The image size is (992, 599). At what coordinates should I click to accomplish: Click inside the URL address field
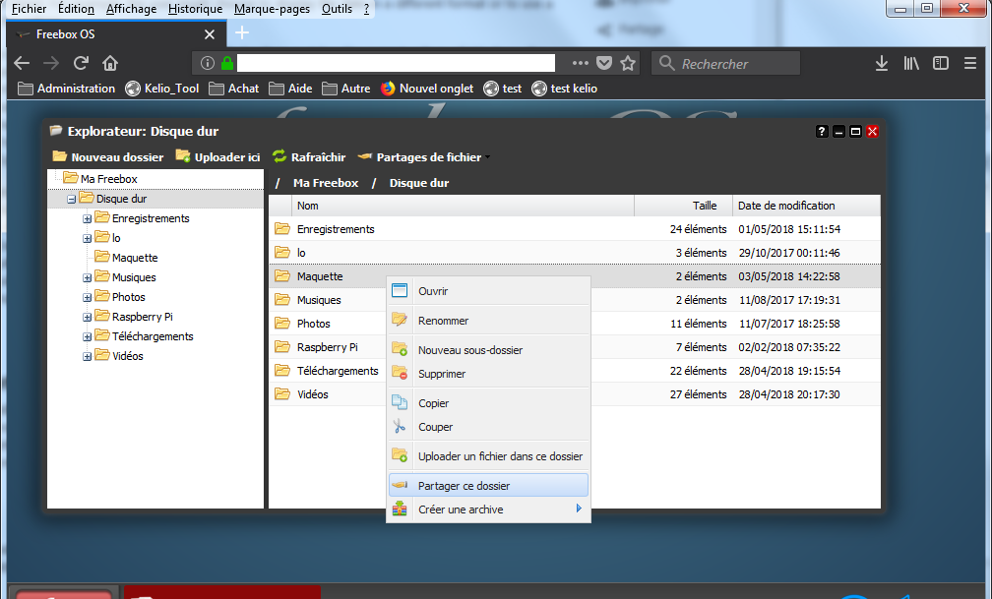click(x=396, y=63)
